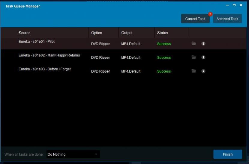This screenshot has height=164, width=249.
Task: Open output folder for Before I Forget
Action: (x=194, y=71)
